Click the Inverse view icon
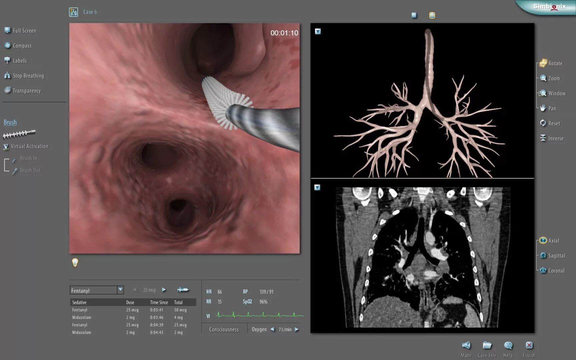The width and height of the screenshot is (576, 360). 543,138
